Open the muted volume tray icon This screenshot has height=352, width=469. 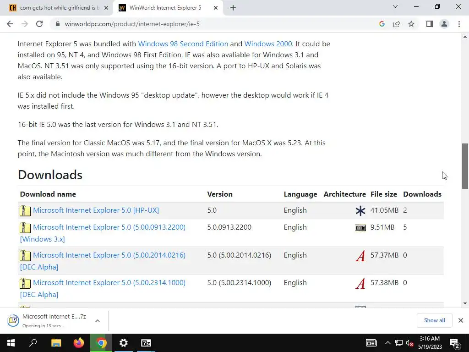click(x=410, y=343)
